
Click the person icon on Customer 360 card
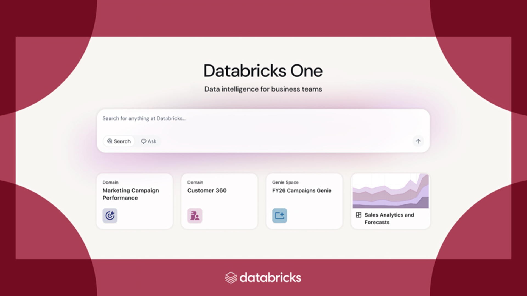(x=195, y=216)
